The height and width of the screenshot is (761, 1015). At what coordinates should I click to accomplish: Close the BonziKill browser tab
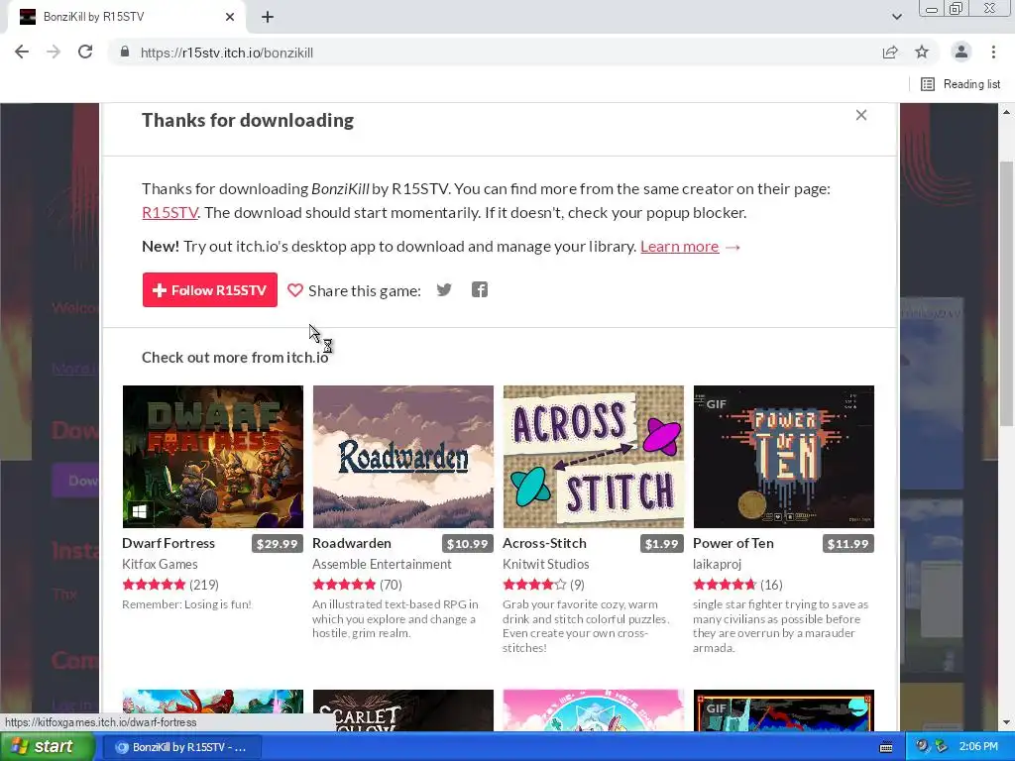click(x=230, y=17)
